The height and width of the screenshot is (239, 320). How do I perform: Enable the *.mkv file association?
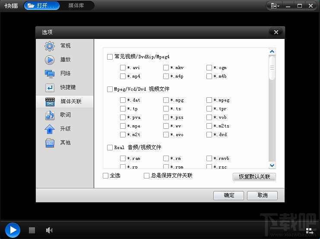166,67
